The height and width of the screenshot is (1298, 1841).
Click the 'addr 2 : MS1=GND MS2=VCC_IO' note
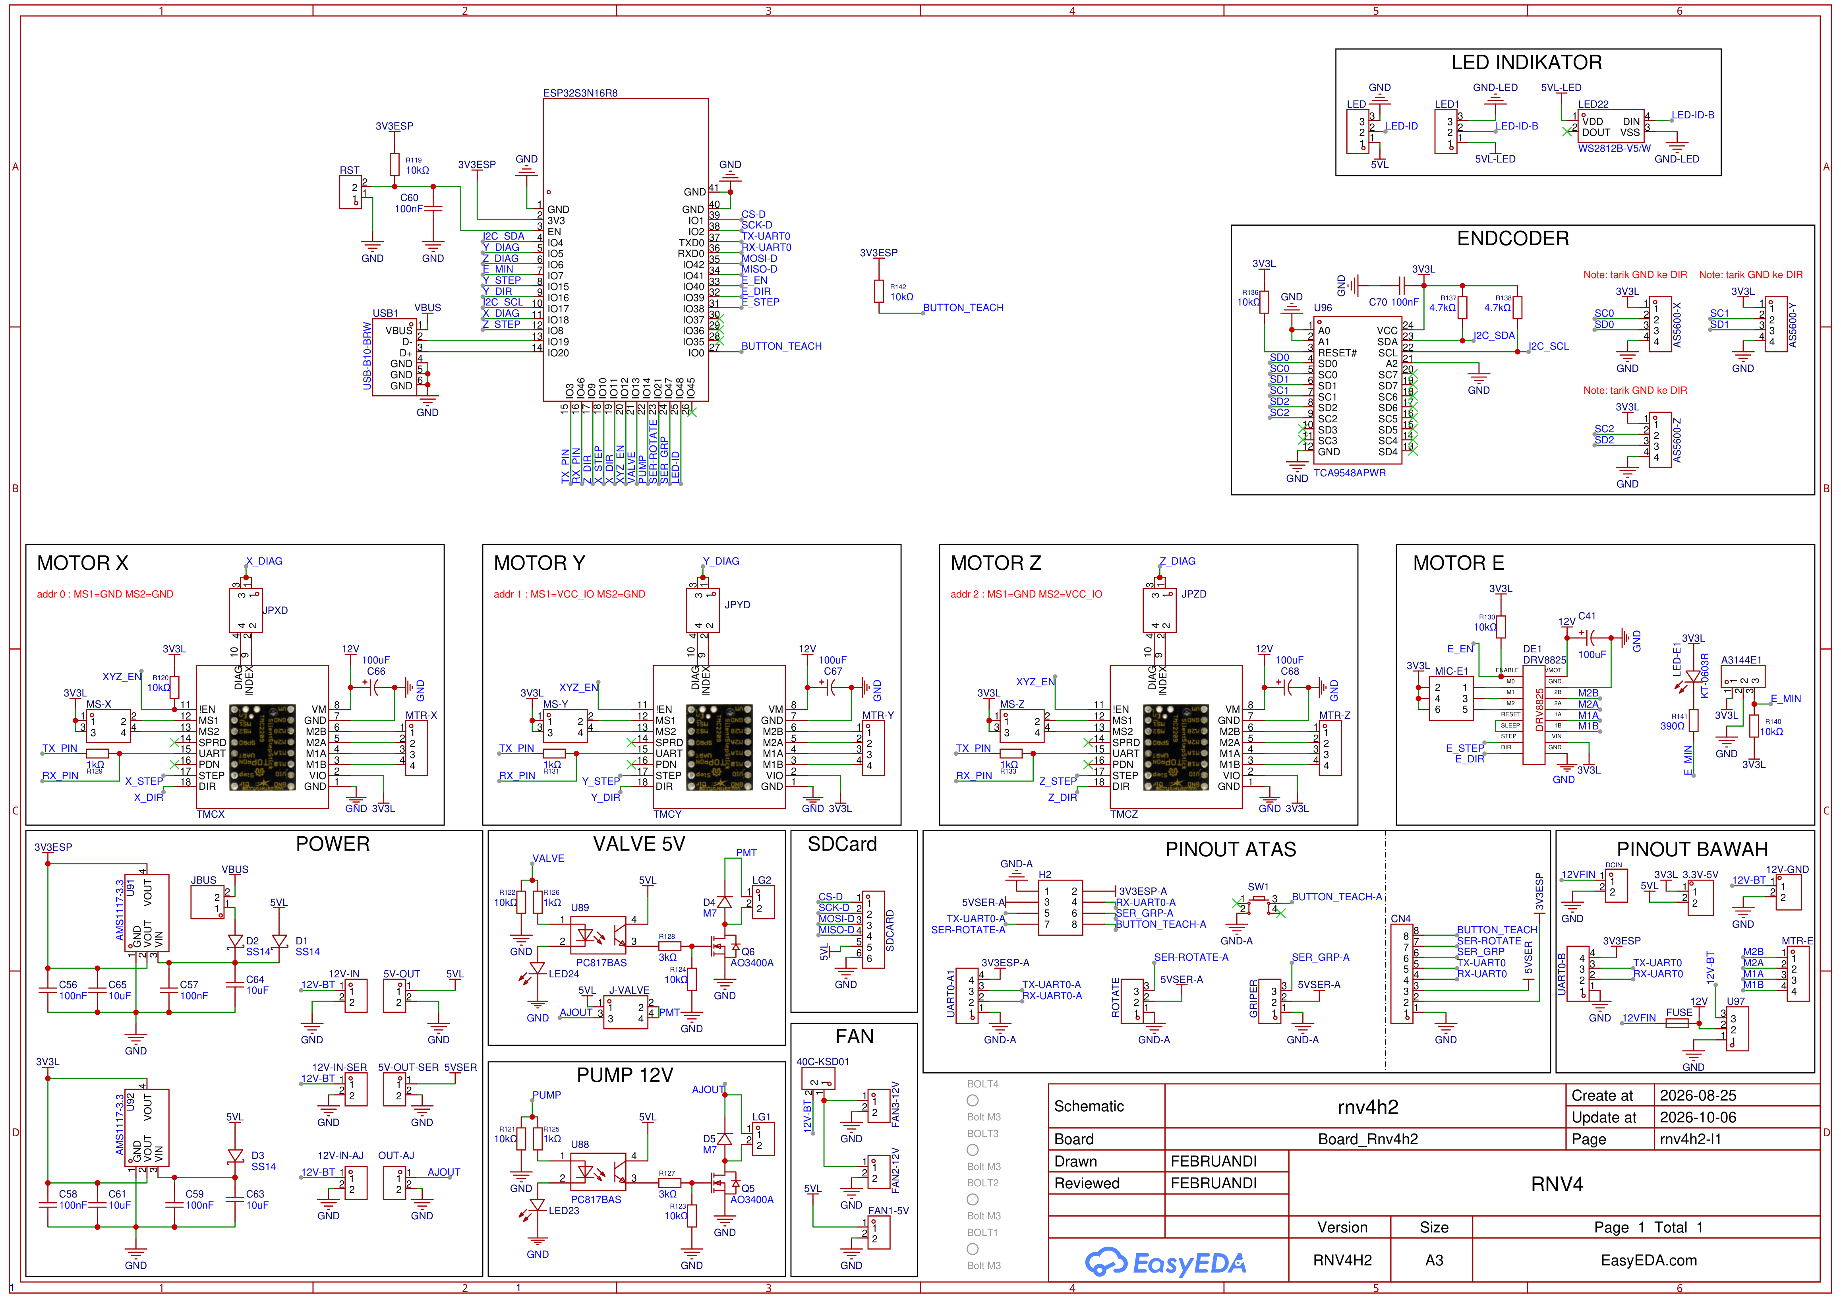[1026, 594]
